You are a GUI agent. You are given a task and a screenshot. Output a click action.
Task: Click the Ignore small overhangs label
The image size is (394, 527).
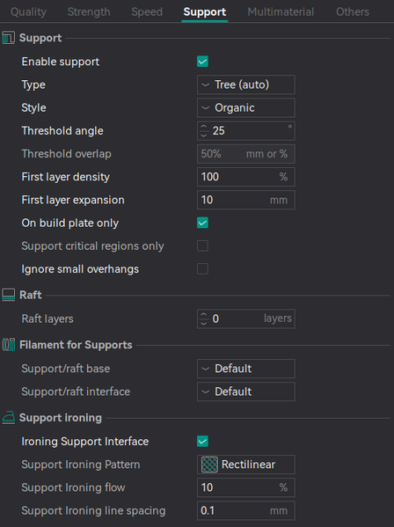[x=80, y=269]
